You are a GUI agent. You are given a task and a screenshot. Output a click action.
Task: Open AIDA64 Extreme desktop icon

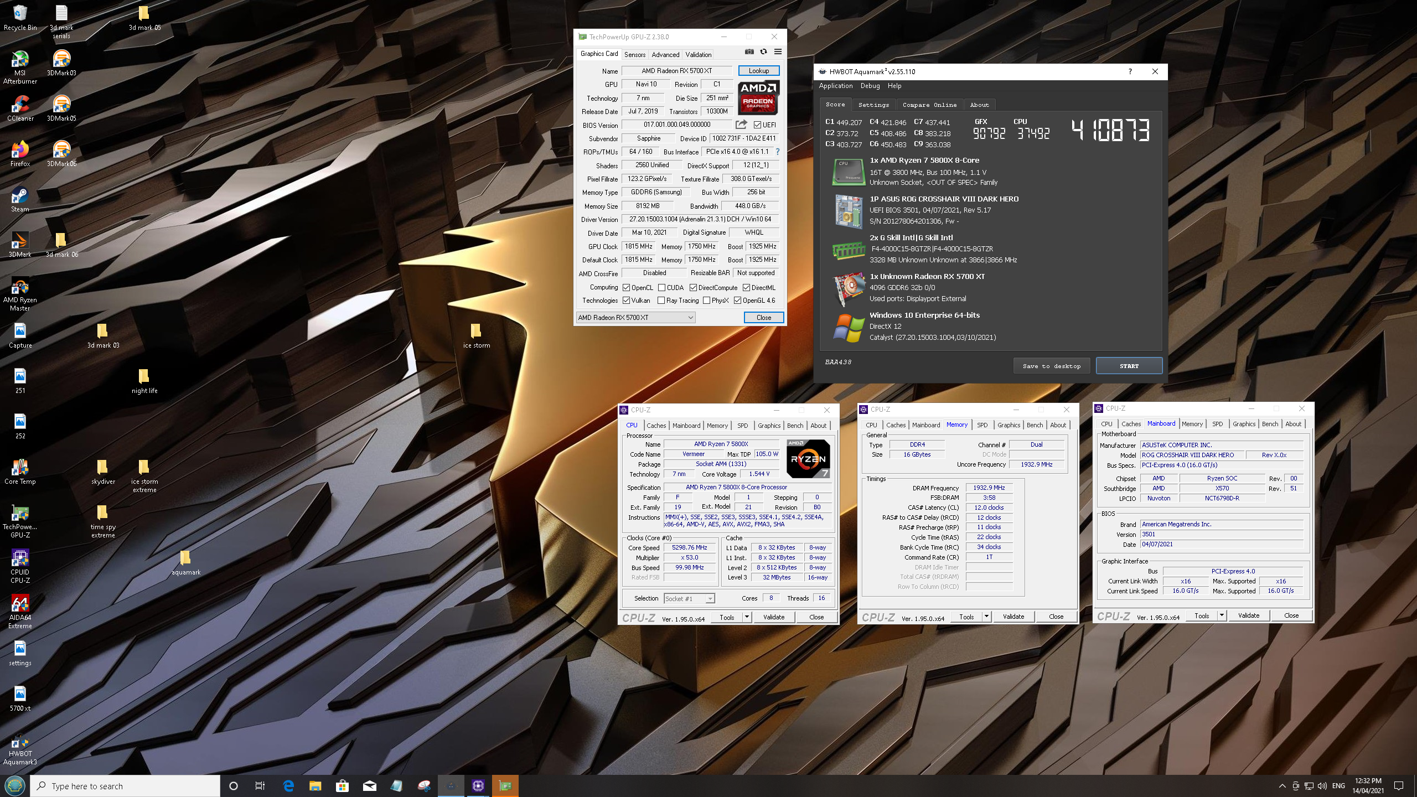pos(20,612)
